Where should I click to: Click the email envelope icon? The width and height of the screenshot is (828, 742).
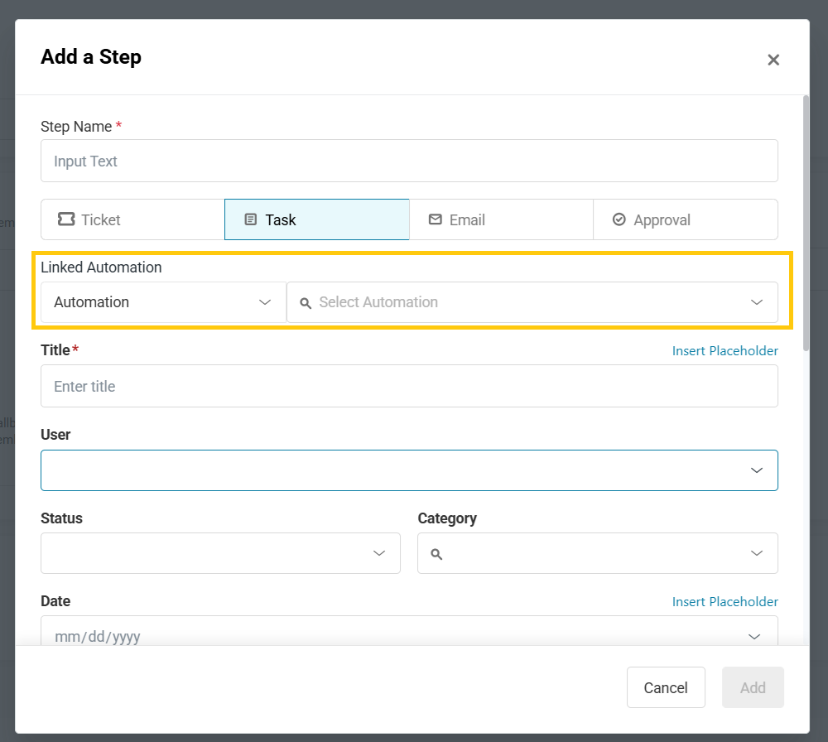[436, 219]
